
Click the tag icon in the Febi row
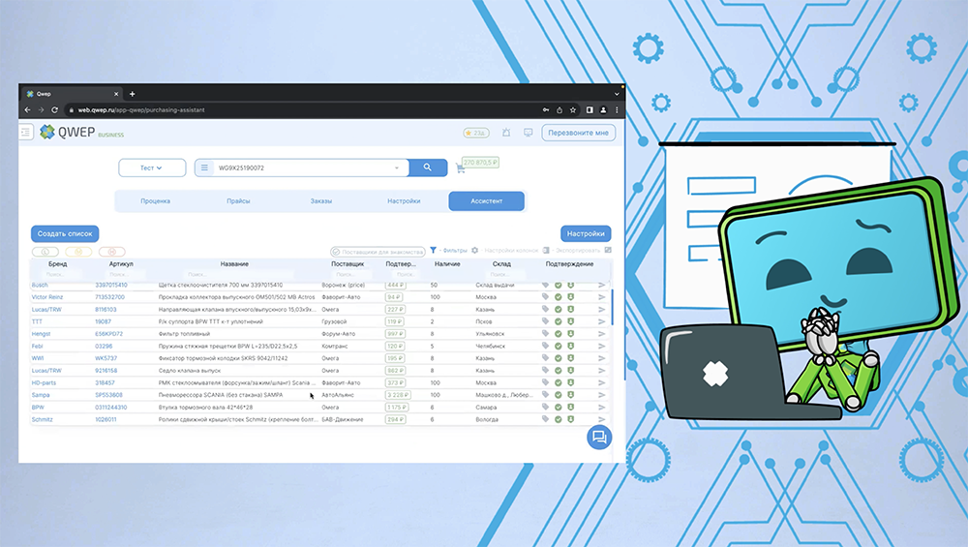(x=545, y=346)
